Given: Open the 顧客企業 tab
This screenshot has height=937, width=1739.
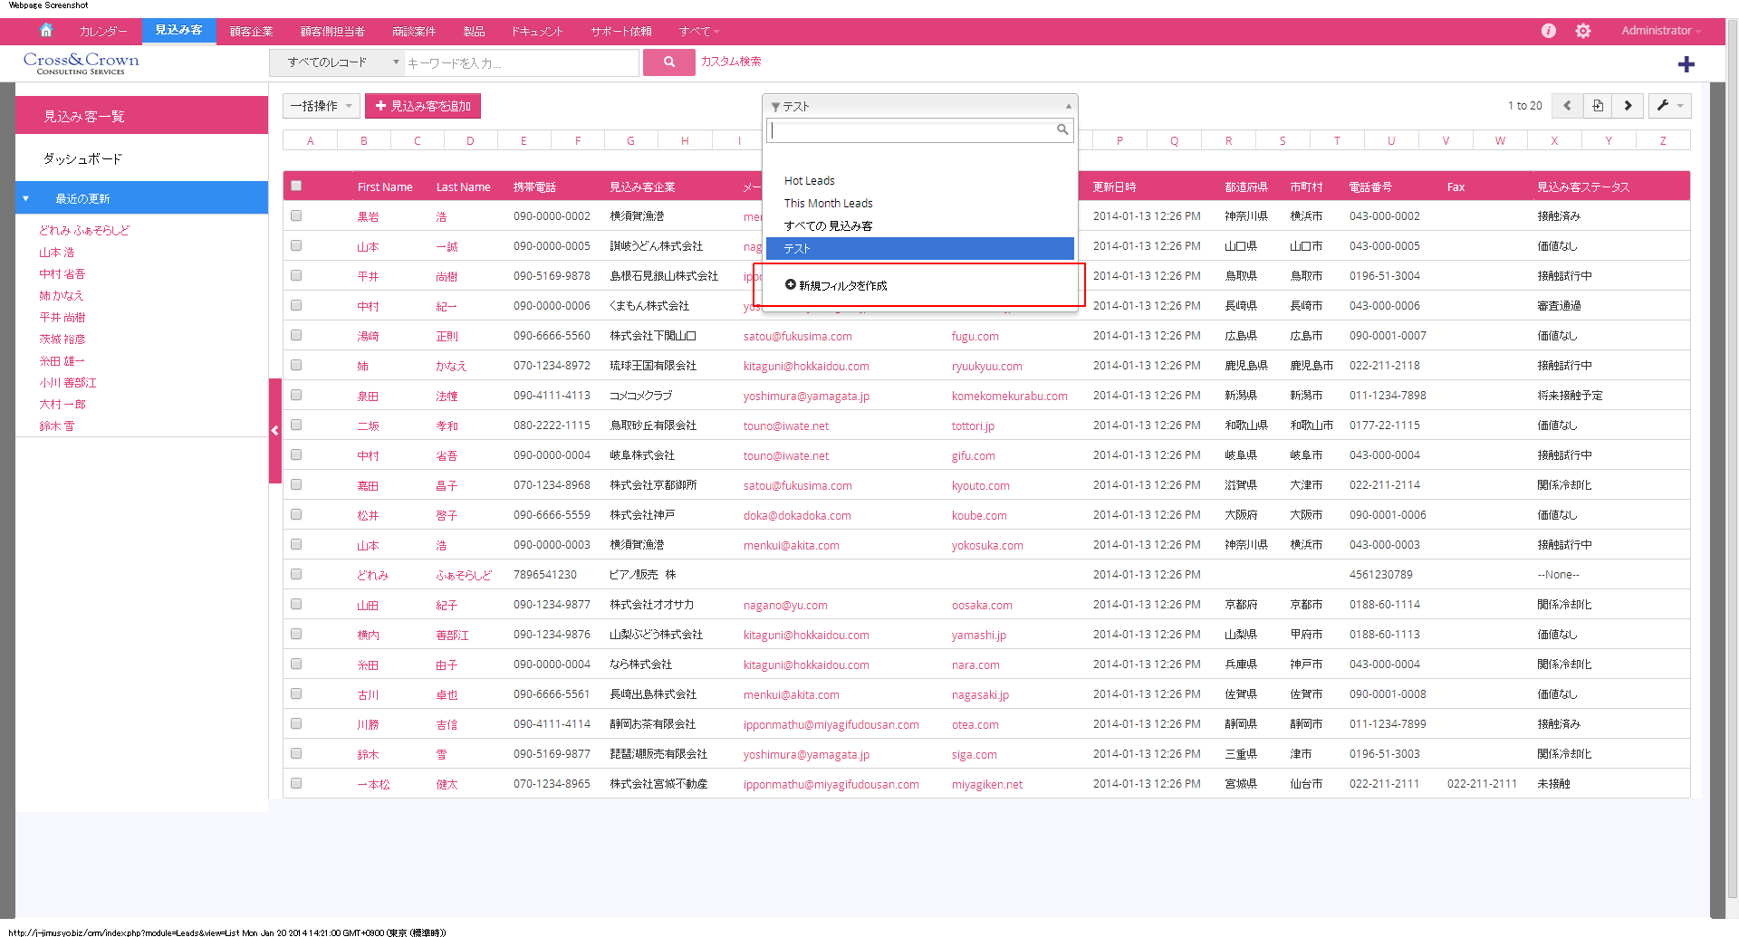Looking at the screenshot, I should tap(251, 32).
